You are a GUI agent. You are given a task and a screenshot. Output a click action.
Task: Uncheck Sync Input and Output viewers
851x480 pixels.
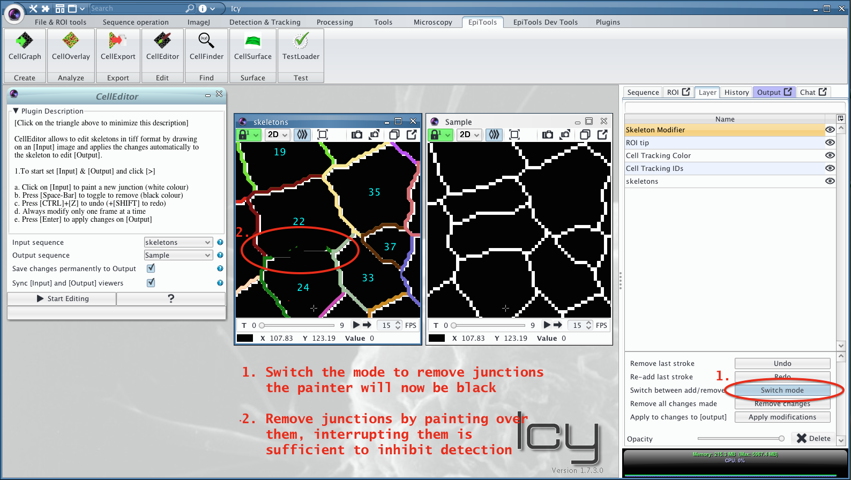click(x=151, y=282)
